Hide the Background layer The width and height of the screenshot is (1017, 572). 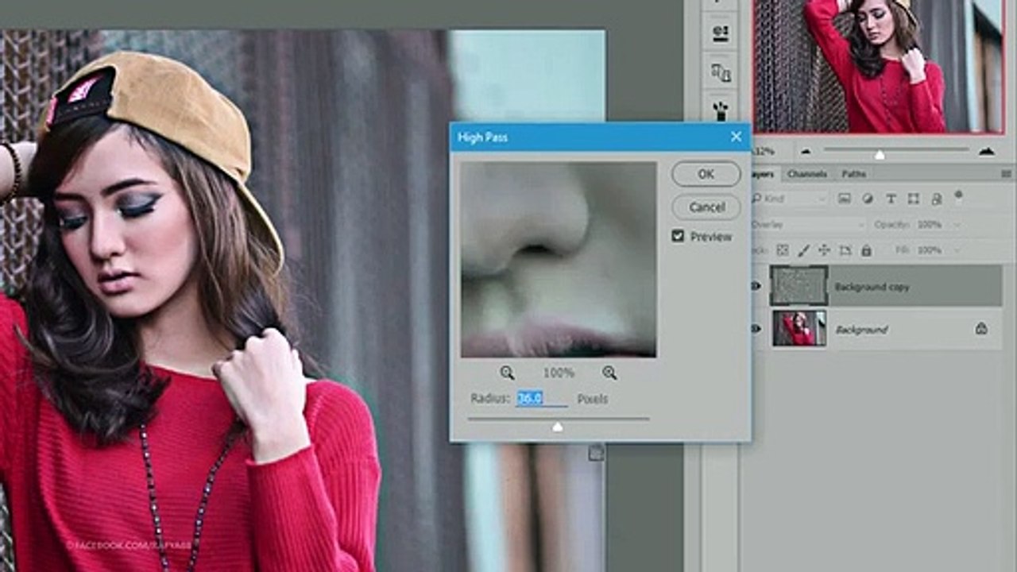pyautogui.click(x=756, y=328)
